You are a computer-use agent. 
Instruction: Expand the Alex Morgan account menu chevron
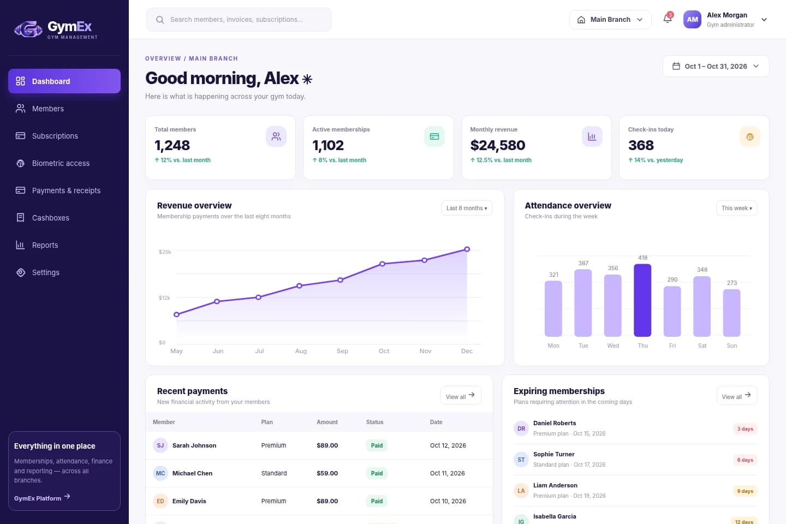(x=764, y=20)
